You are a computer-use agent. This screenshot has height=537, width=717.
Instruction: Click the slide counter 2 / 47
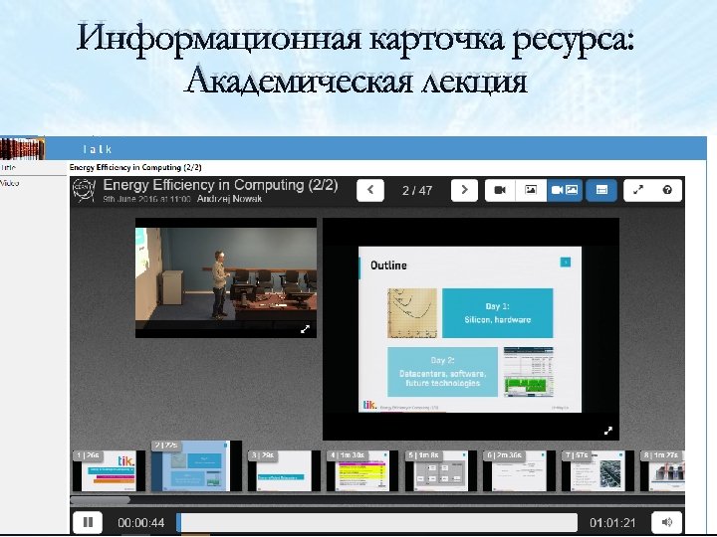pos(417,190)
